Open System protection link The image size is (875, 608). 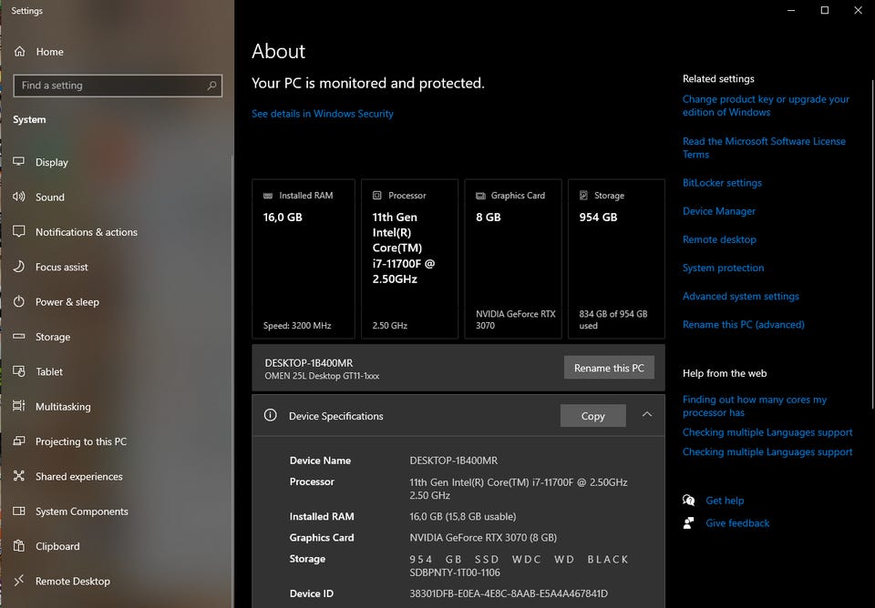[723, 269]
